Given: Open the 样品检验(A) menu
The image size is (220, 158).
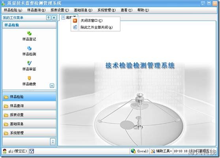Looking at the screenshot, I should [x=13, y=10].
